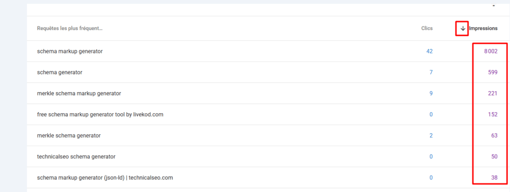Select 'free schema markup generator tool by livekod.com'
The width and height of the screenshot is (510, 192).
100,115
